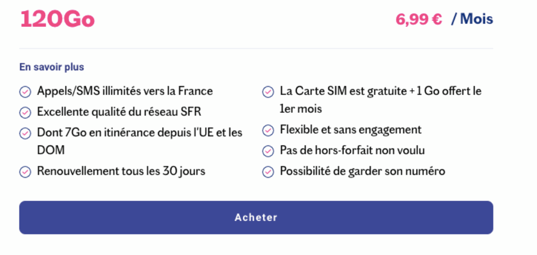The width and height of the screenshot is (537, 255).
Task: Click the Flexible et sans engagement text
Action: pyautogui.click(x=350, y=130)
